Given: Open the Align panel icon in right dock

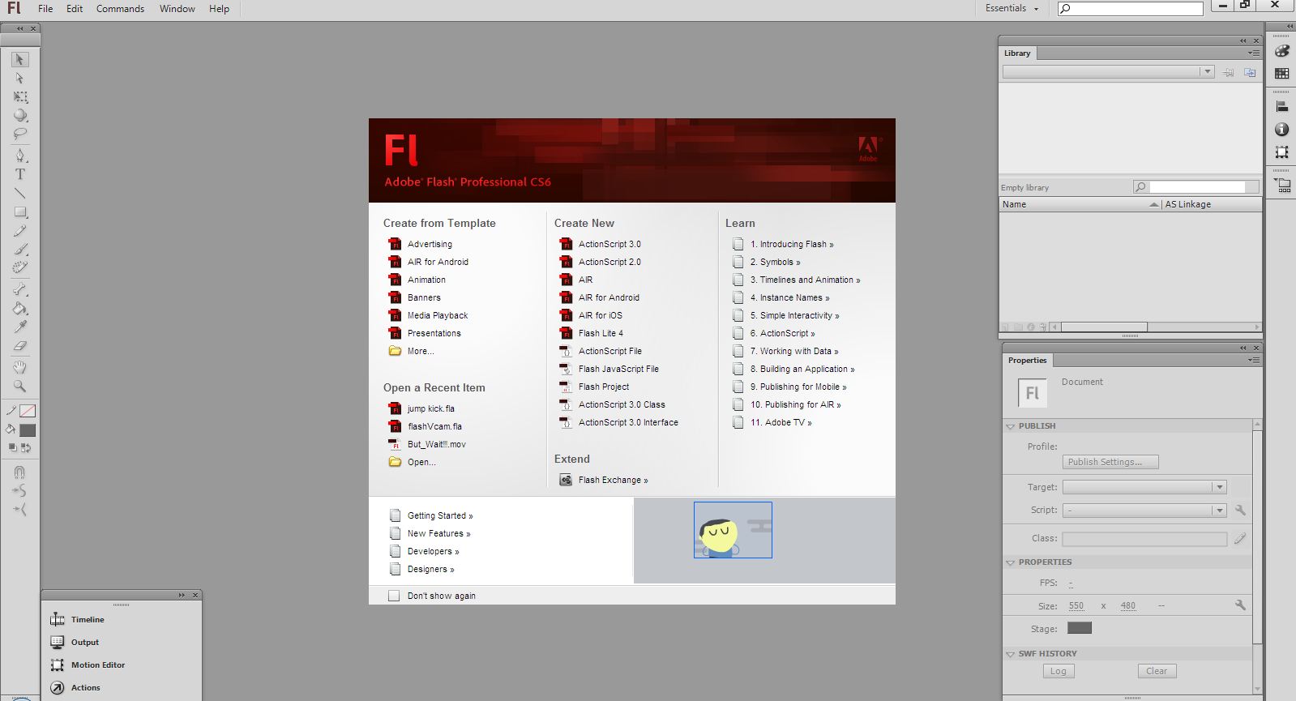Looking at the screenshot, I should pyautogui.click(x=1282, y=106).
